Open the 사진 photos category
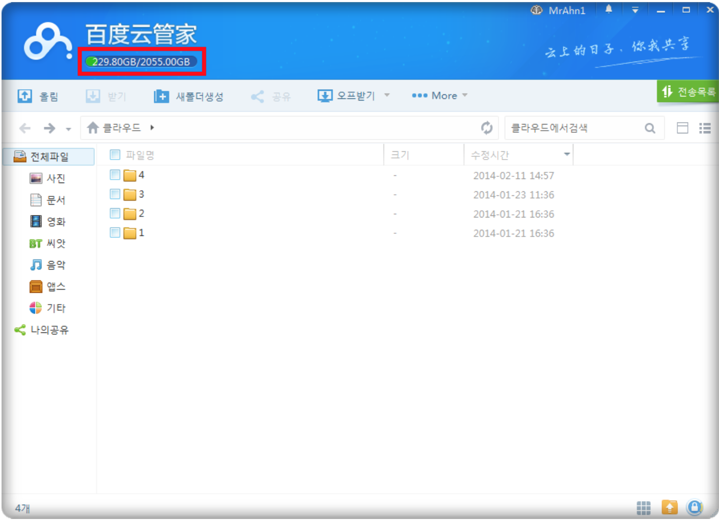Viewport: 719px width, 520px height. (x=48, y=178)
